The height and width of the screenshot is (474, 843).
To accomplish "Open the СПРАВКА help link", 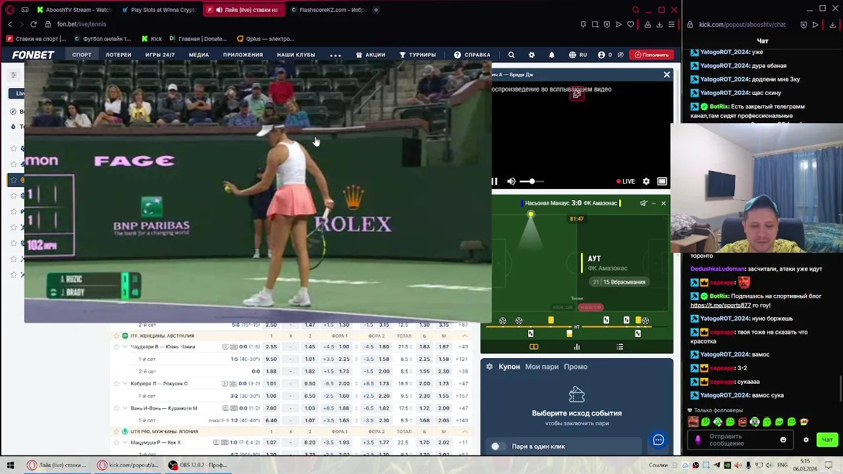I will [x=472, y=55].
